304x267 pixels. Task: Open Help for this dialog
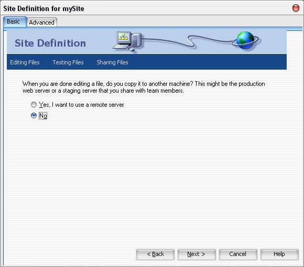coord(279,254)
